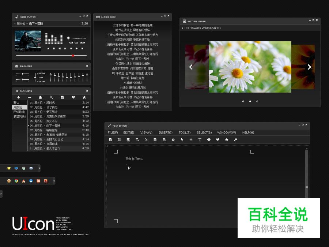Add a song with the plus icon in Playlists
The width and height of the screenshot is (329, 247).
[x=18, y=98]
